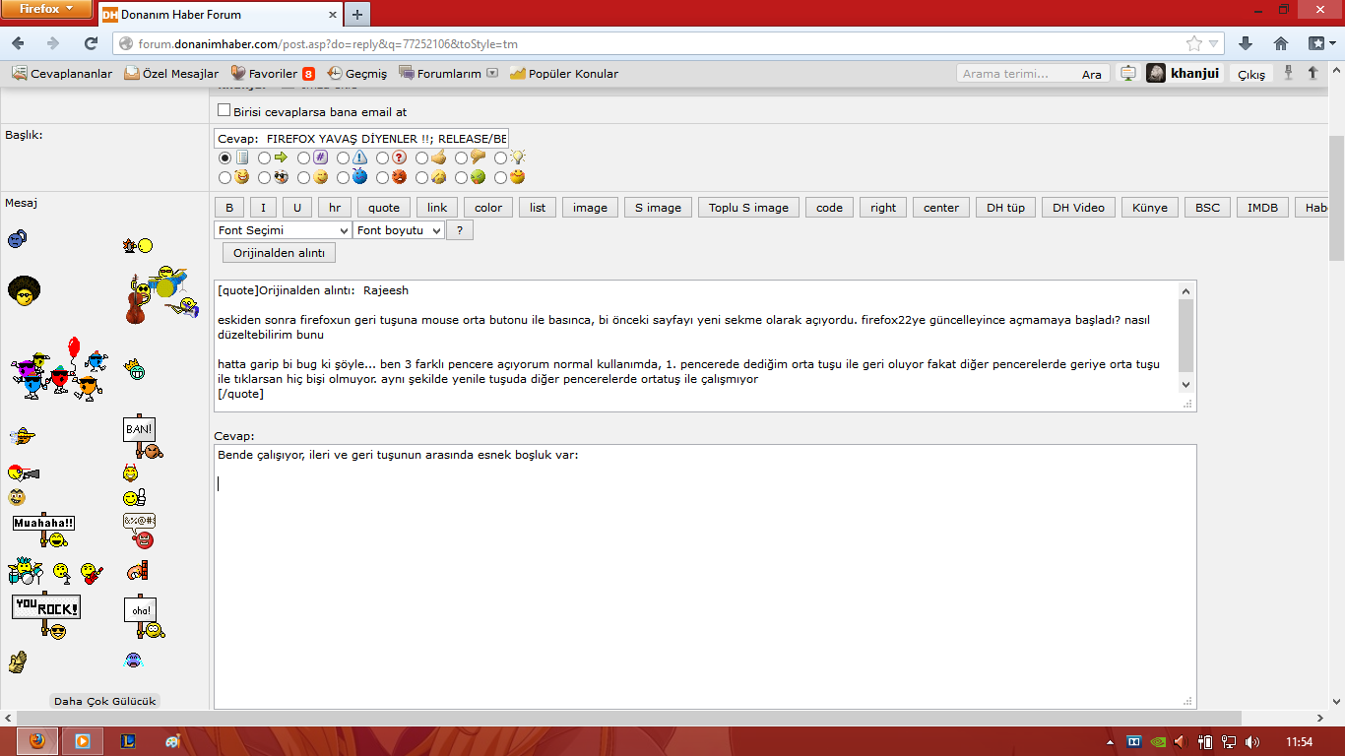This screenshot has height=756, width=1345.
Task: Select the hash symbol post icon radio
Action: coord(303,157)
